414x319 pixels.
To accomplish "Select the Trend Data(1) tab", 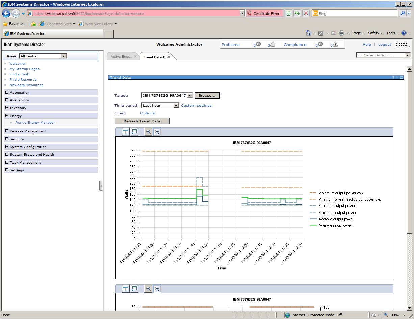I will coord(155,57).
